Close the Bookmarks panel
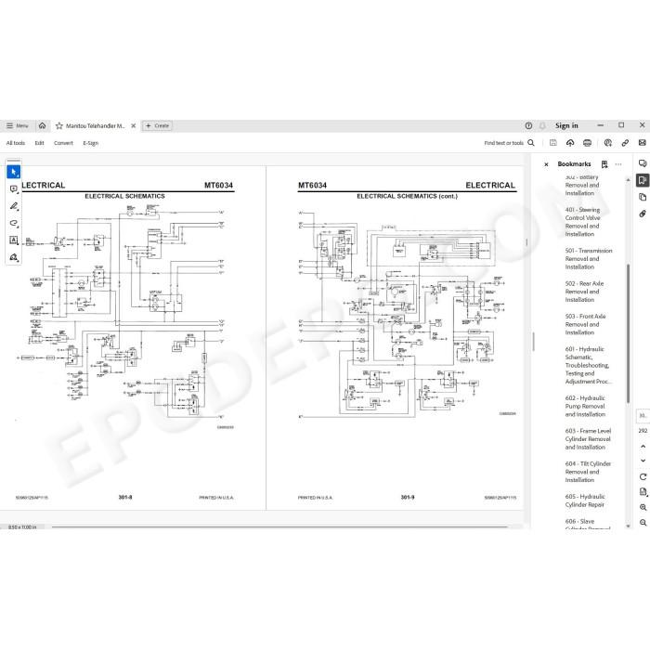This screenshot has width=650, height=650. (546, 164)
